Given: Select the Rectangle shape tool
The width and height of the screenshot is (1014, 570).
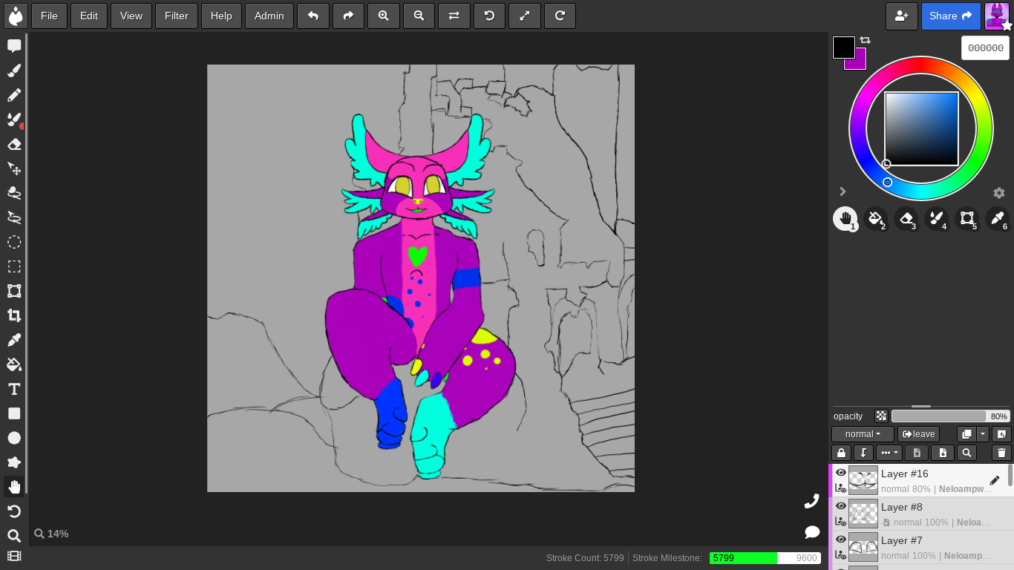Looking at the screenshot, I should pyautogui.click(x=14, y=413).
